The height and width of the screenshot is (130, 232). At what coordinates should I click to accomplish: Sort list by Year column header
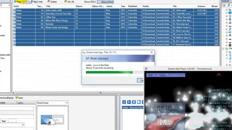point(123,6)
